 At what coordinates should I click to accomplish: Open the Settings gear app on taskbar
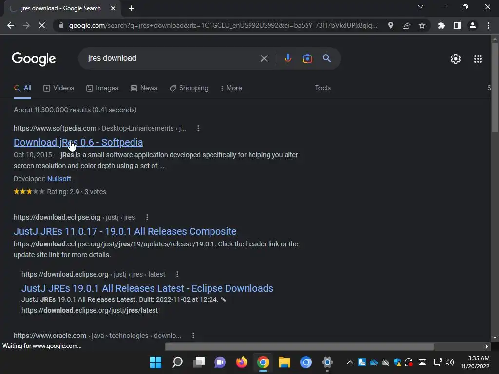(x=327, y=362)
